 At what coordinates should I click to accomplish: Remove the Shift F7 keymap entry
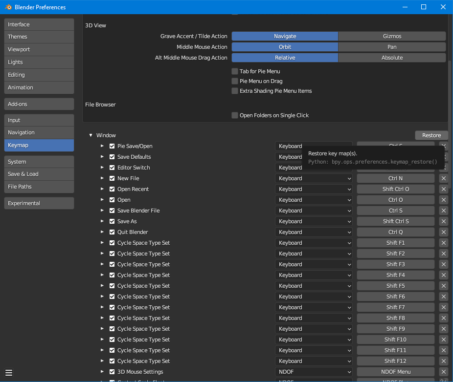[x=444, y=307]
